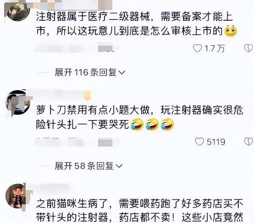Tap yellow badge beside second commenter's name
This screenshot has width=254, height=223.
click(87, 95)
